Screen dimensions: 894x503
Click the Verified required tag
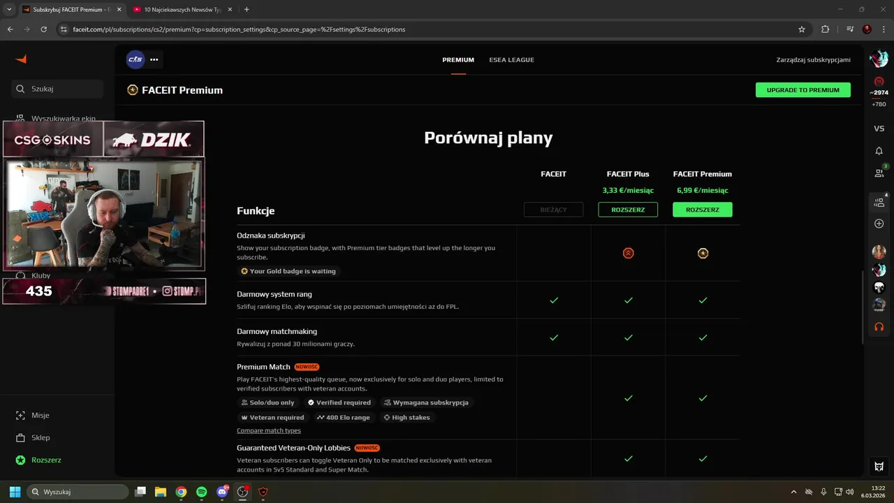point(339,402)
